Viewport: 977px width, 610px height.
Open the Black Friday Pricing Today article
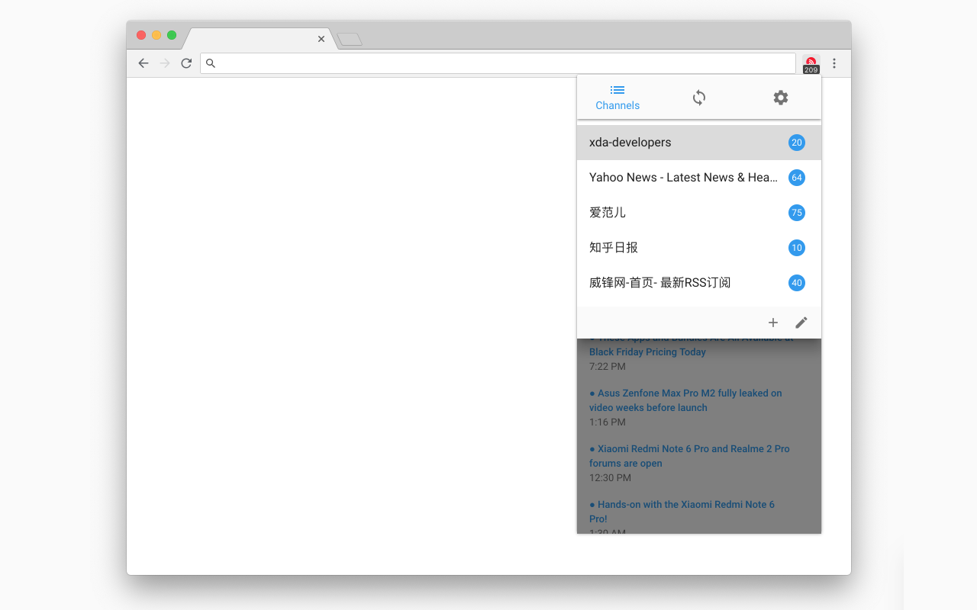[691, 345]
